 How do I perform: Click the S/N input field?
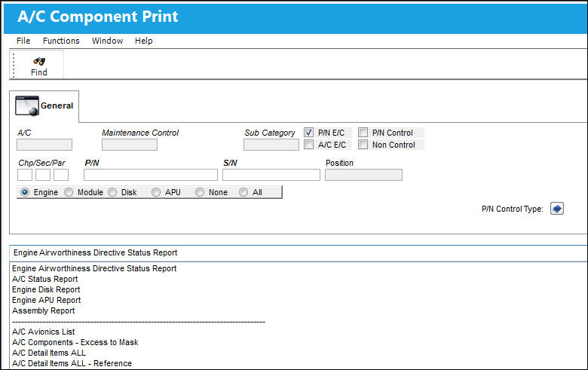click(271, 175)
